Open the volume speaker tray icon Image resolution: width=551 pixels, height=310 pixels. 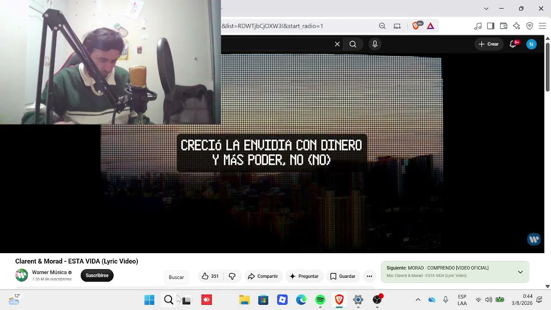click(489, 300)
